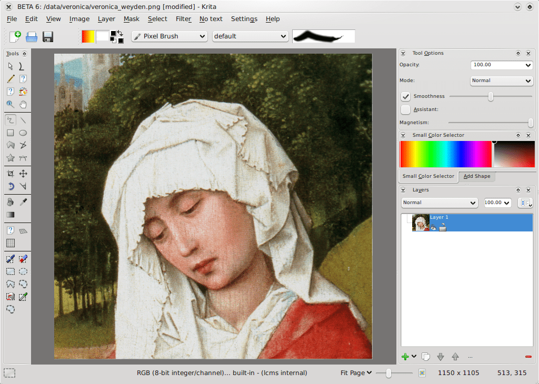Image resolution: width=539 pixels, height=384 pixels.
Task: Enable the Assistant option
Action: [x=405, y=109]
